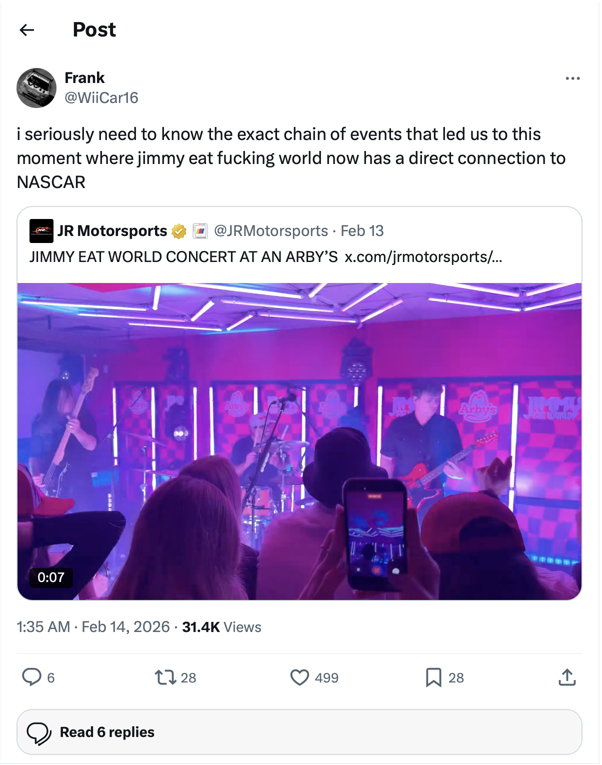The height and width of the screenshot is (765, 602).
Task: Open the x.com/jrmotorsports link
Action: [x=423, y=257]
